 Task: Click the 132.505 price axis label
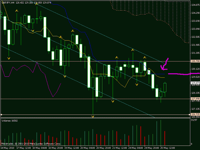[x=196, y=37]
